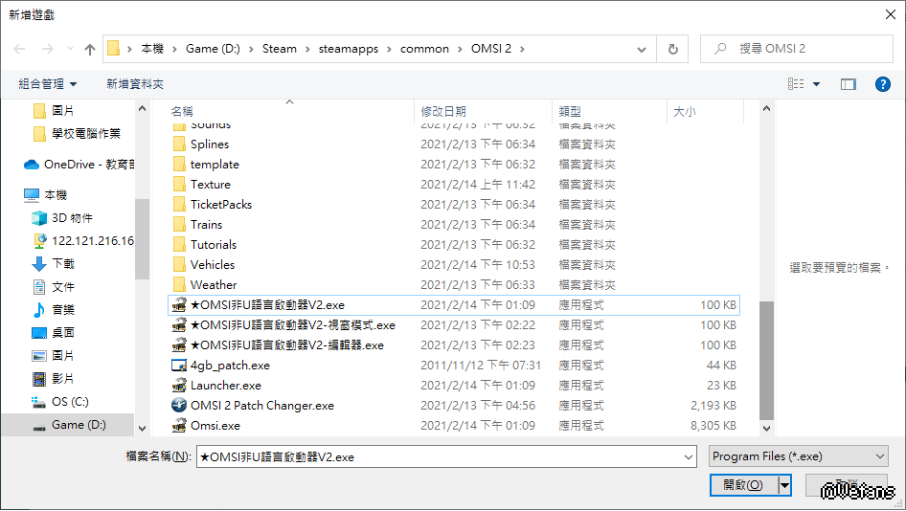The height and width of the screenshot is (511, 906).
Task: Open 圖片 folder at top of sidebar
Action: [62, 110]
